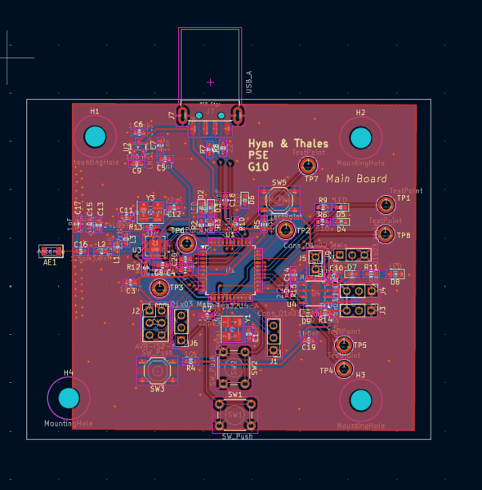The height and width of the screenshot is (490, 482).
Task: Select capacitor C11
Action: coord(127,216)
